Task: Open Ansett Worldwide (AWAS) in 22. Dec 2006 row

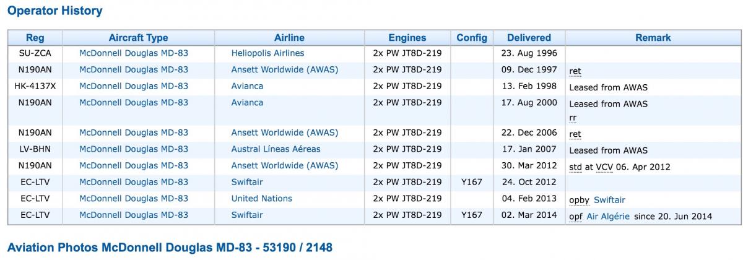Action: point(285,132)
